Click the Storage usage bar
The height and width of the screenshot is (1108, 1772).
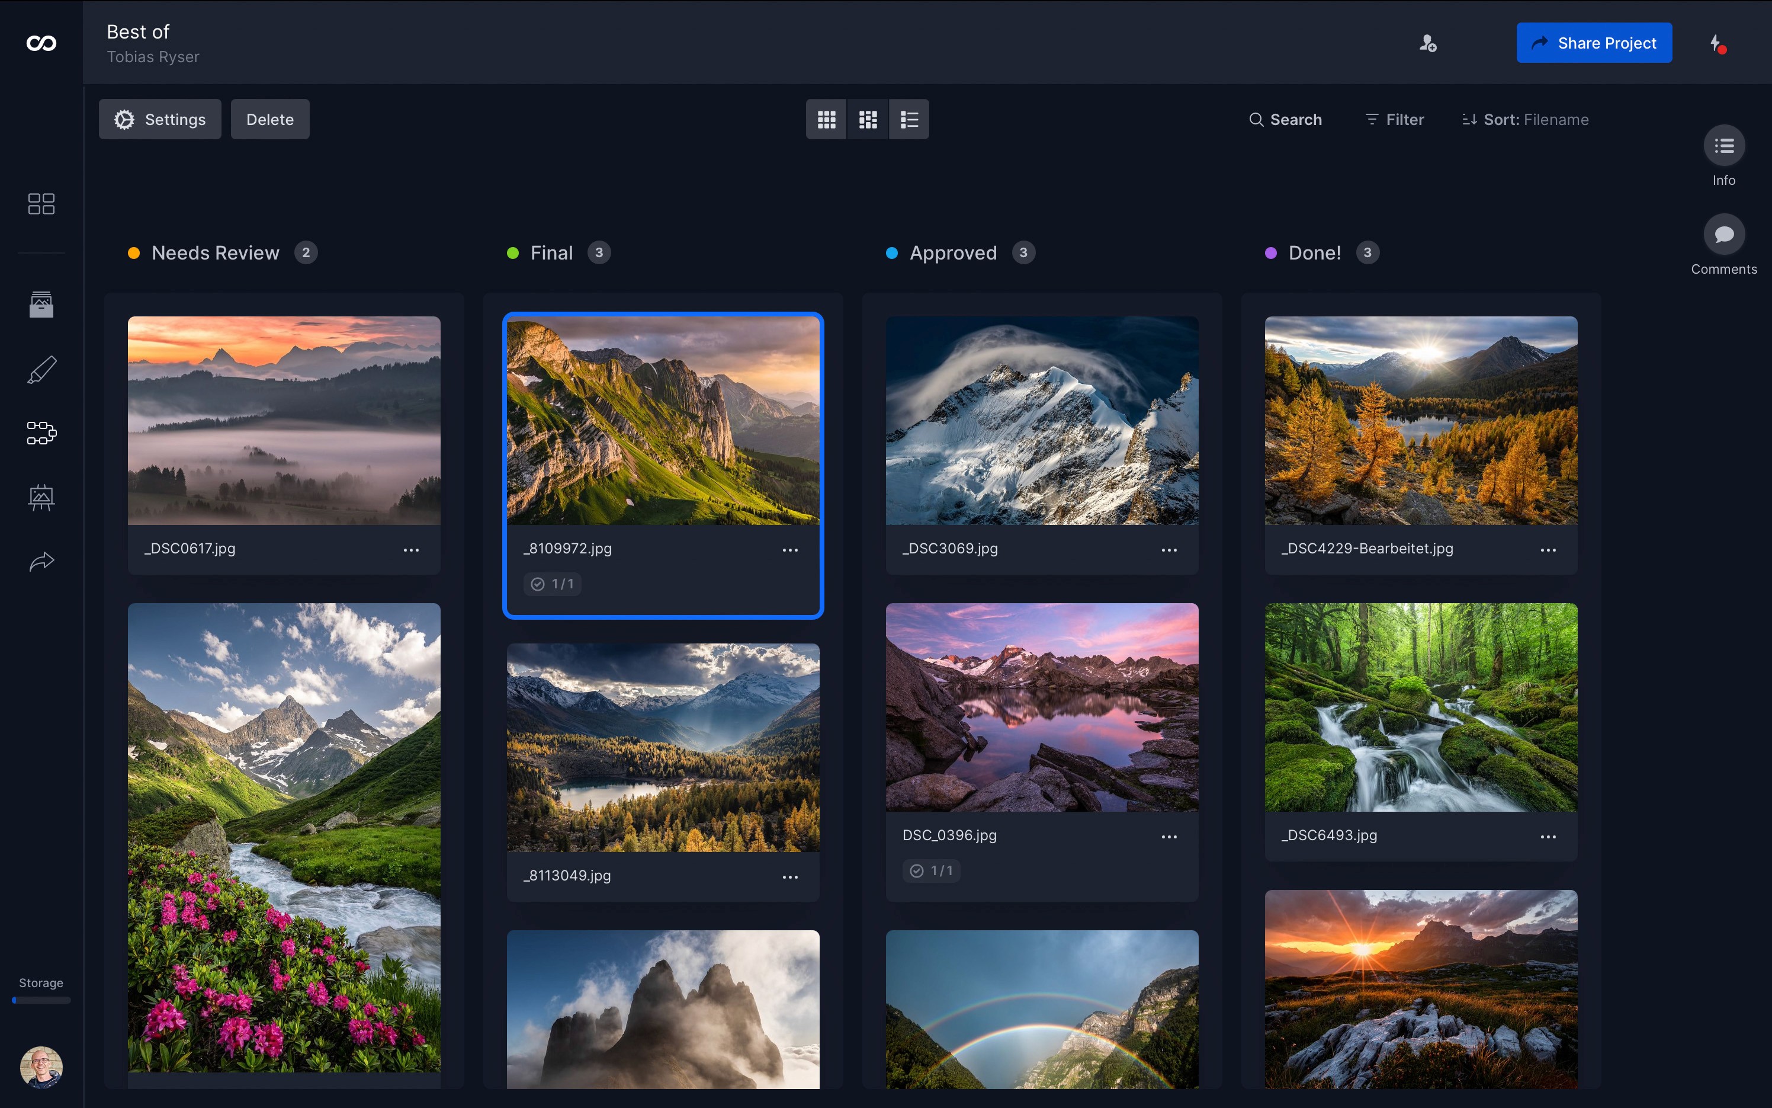point(41,1000)
